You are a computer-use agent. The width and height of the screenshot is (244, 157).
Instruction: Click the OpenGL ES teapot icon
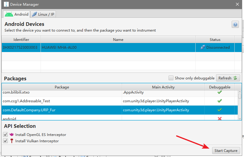pos(12,134)
